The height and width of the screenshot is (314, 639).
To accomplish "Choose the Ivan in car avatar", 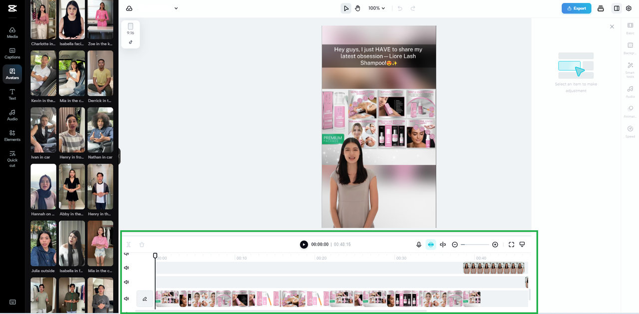I will tap(43, 130).
